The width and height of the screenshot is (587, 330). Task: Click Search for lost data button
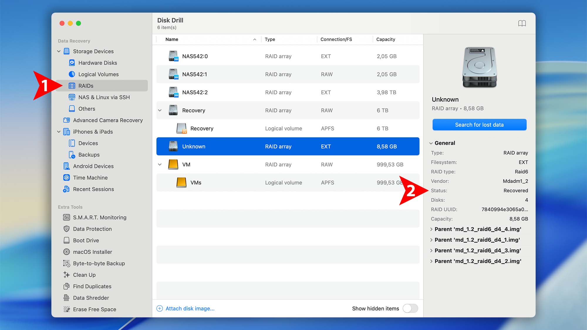click(479, 125)
